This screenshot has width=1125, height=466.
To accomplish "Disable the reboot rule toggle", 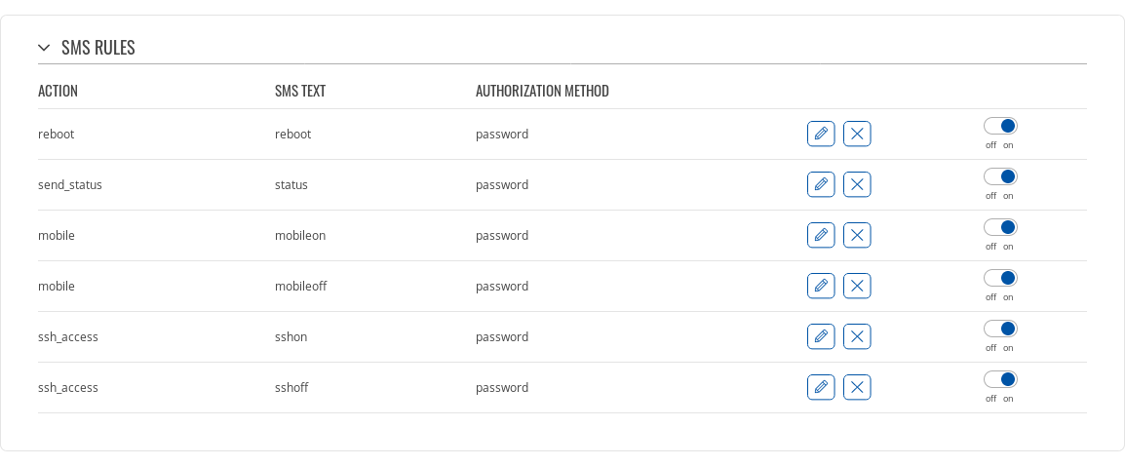I will tap(1000, 126).
